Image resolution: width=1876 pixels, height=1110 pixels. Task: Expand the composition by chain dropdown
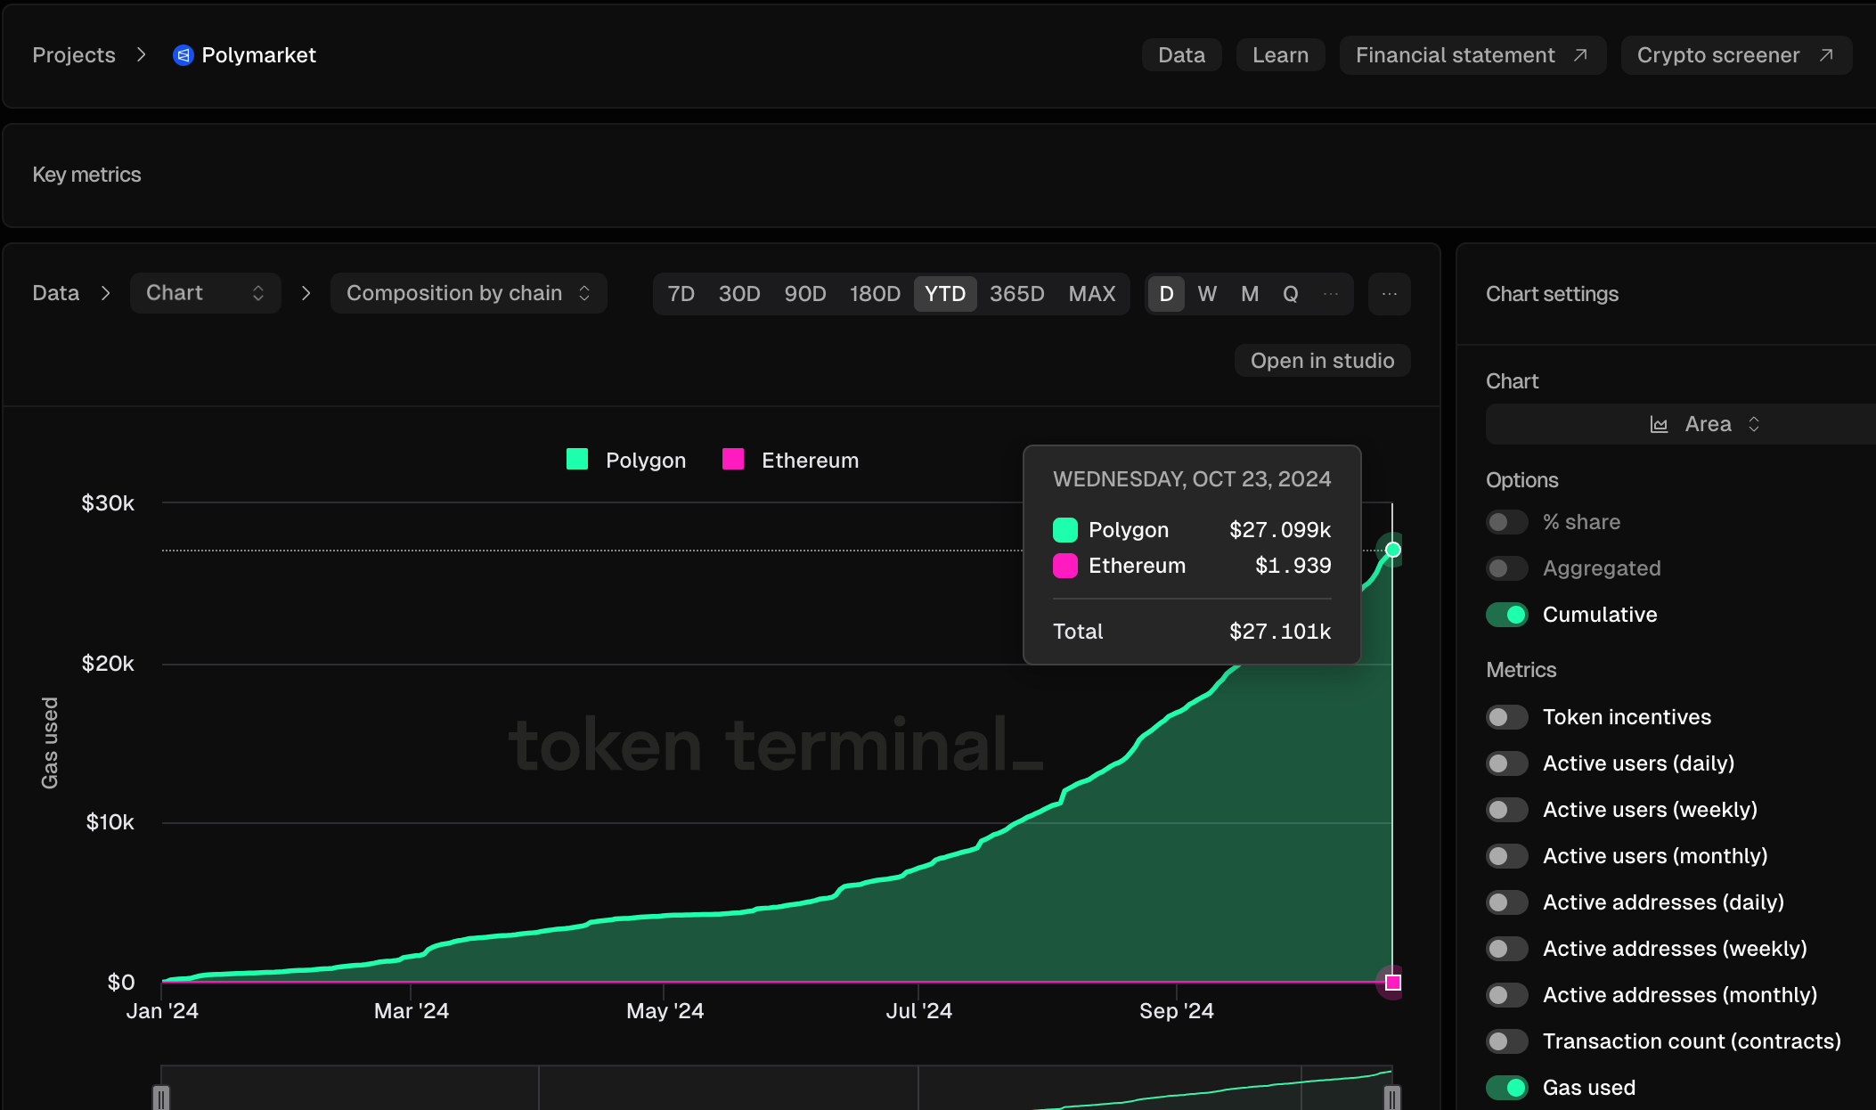point(467,293)
